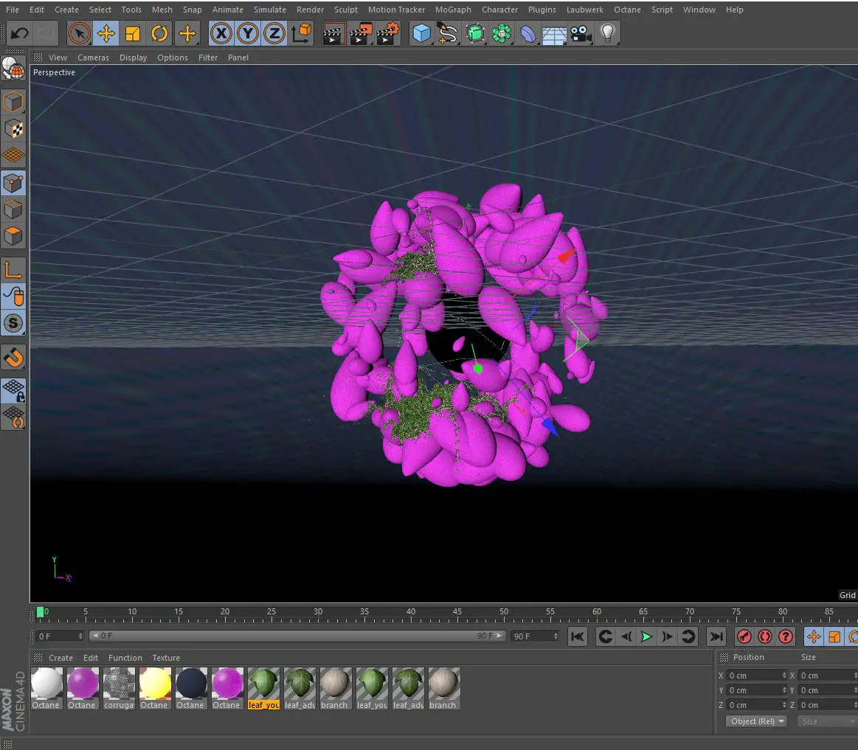Click the Position X input field

[757, 676]
